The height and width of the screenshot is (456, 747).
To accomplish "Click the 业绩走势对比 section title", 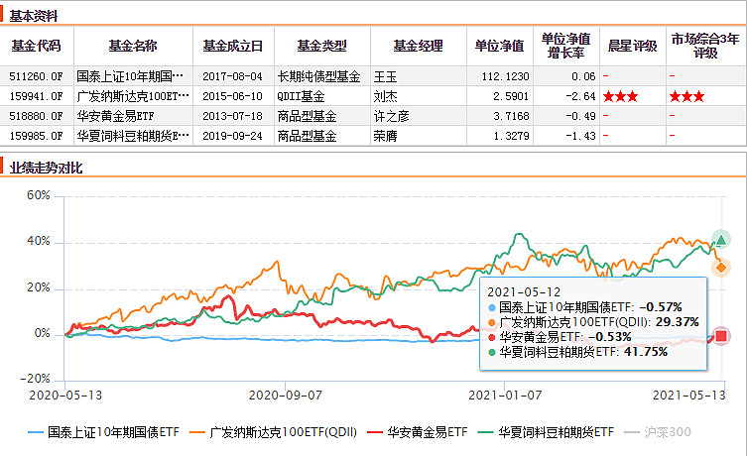I will tap(46, 168).
